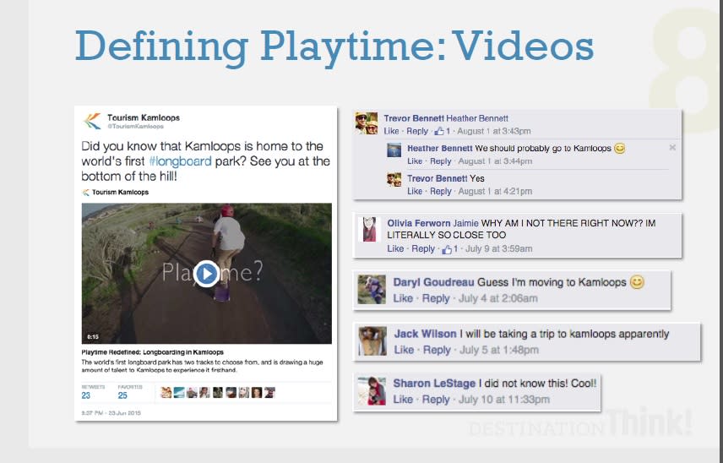
Task: Click Trevor Bennett's small avatar beside 'Yes'
Action: coord(394,179)
